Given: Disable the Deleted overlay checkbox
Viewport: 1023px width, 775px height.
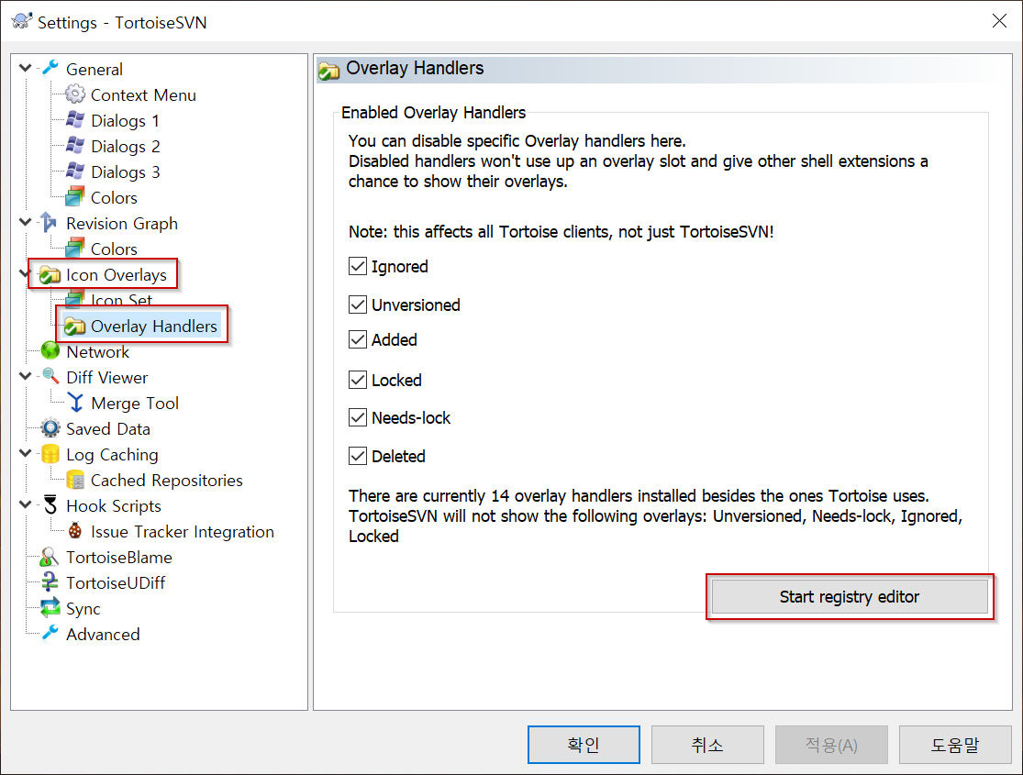Looking at the screenshot, I should 358,456.
